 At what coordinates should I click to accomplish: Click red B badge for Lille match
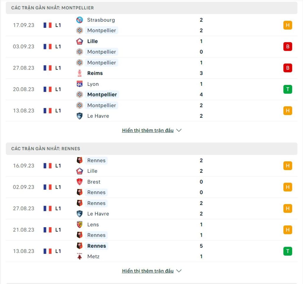(x=288, y=46)
